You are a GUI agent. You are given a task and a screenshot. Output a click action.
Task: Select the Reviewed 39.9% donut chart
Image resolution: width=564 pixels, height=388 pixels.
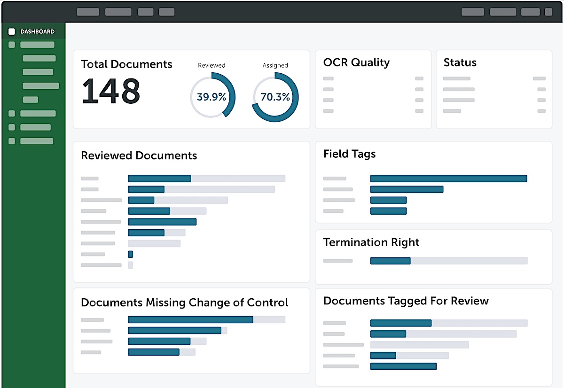click(x=211, y=97)
